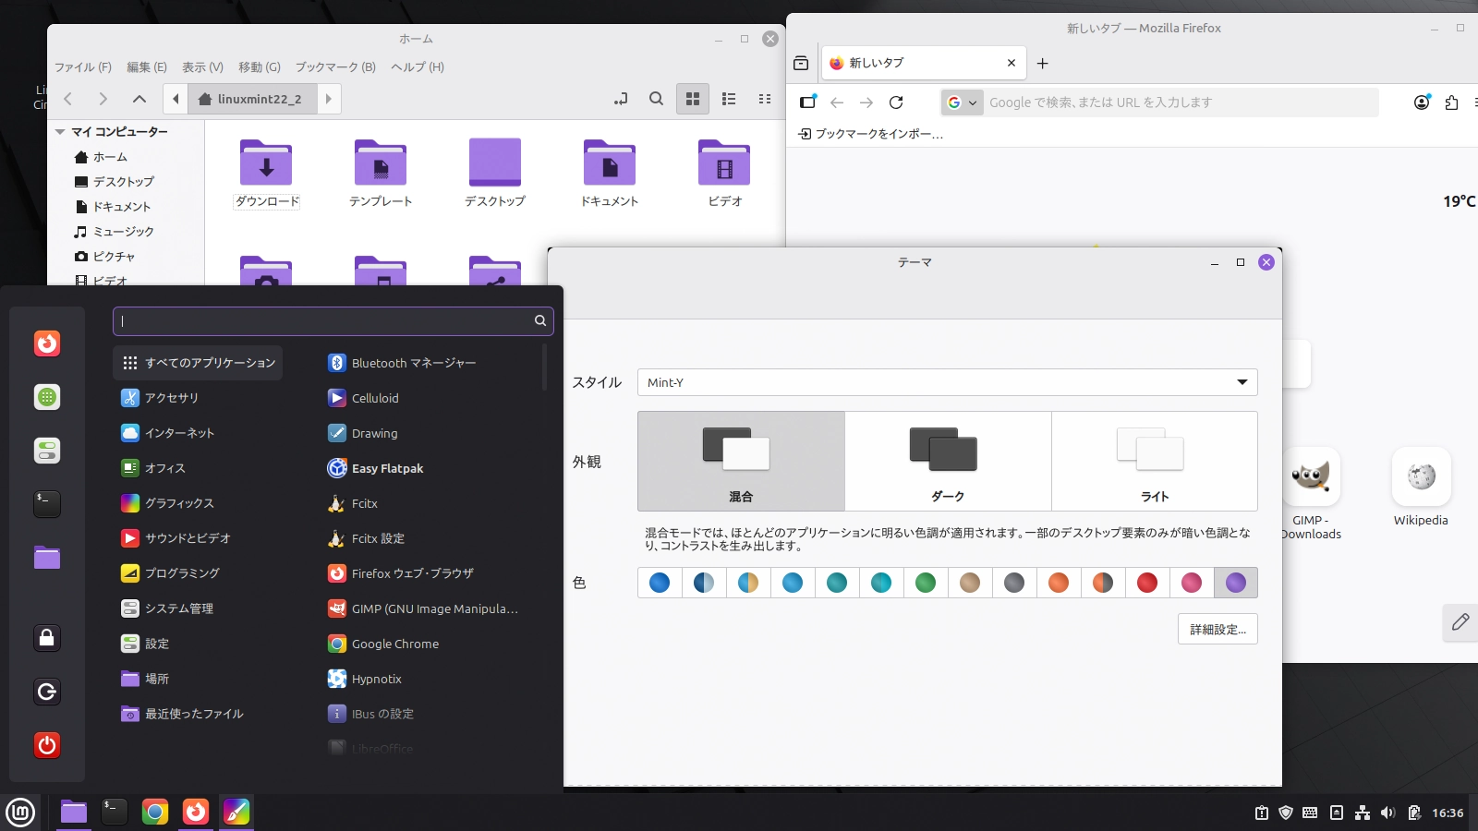This screenshot has height=831, width=1478.
Task: Switch the file manager to compact view
Action: tap(765, 99)
